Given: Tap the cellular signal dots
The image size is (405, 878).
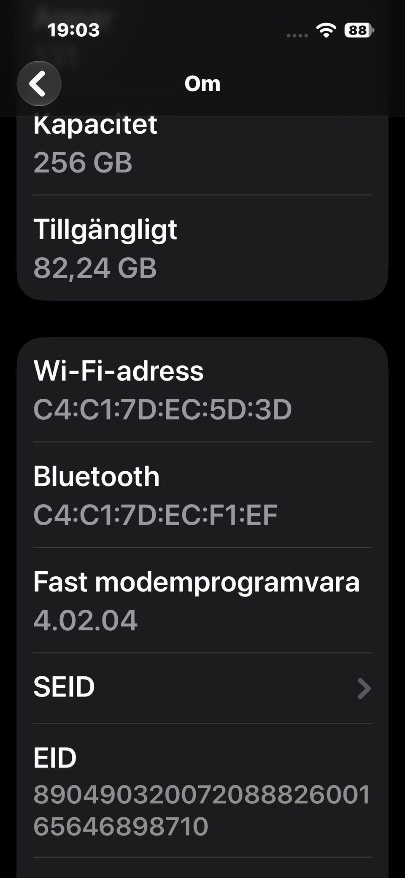Looking at the screenshot, I should (297, 35).
